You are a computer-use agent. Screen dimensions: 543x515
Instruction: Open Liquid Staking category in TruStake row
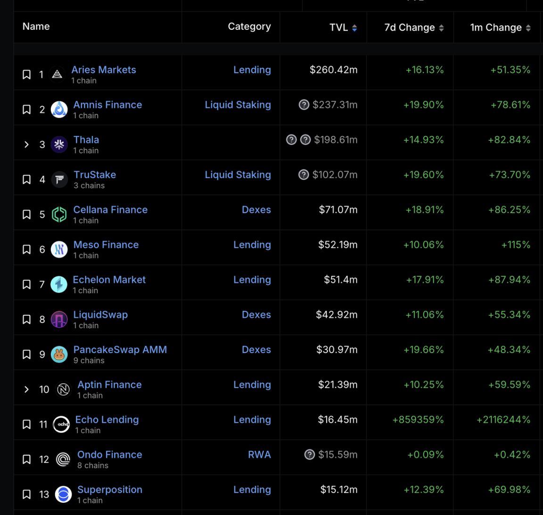pyautogui.click(x=238, y=174)
